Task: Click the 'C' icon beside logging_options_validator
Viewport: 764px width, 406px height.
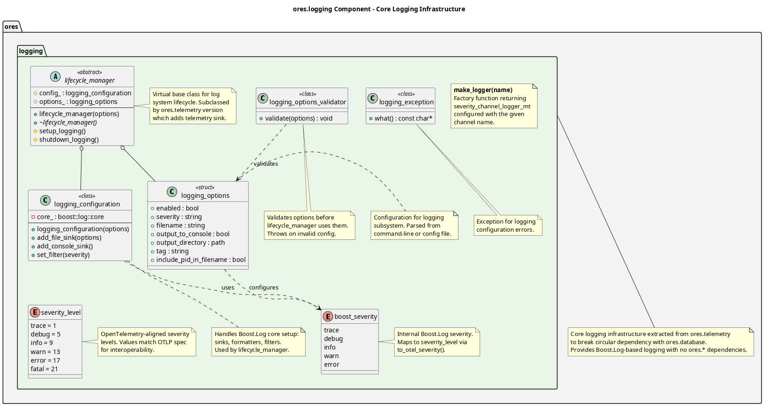Action: tap(263, 98)
